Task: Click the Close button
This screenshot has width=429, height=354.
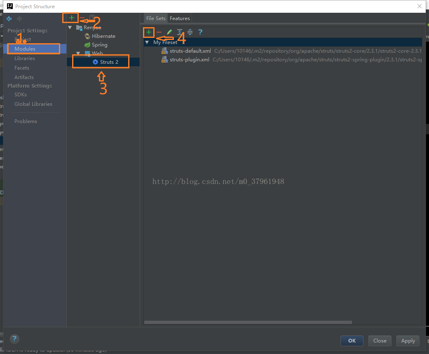Action: click(x=380, y=340)
